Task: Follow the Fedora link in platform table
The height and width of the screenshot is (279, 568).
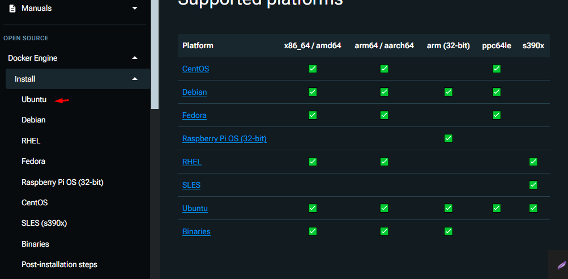Action: 194,115
